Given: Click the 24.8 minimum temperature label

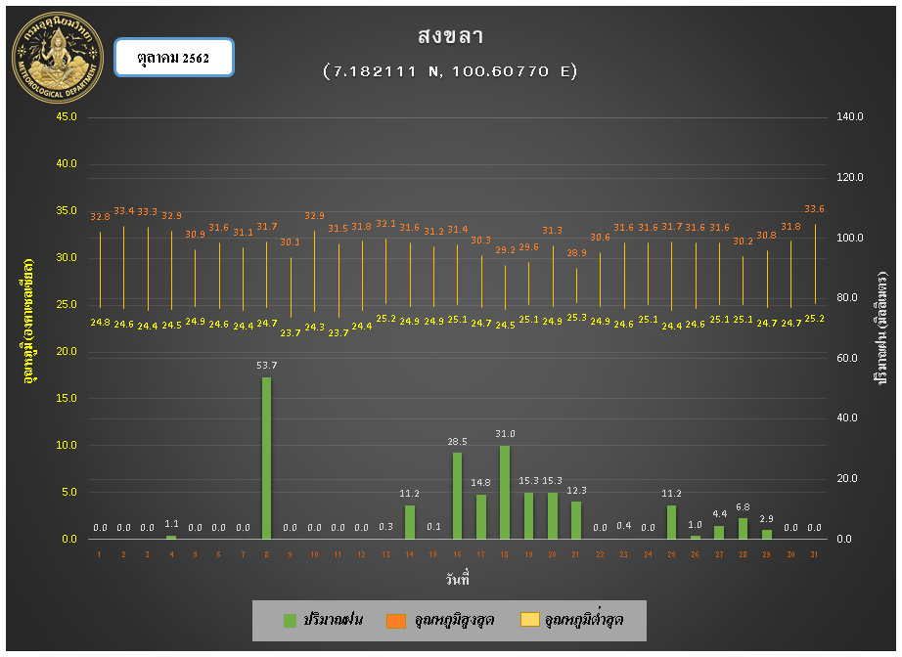Looking at the screenshot, I should tap(100, 323).
